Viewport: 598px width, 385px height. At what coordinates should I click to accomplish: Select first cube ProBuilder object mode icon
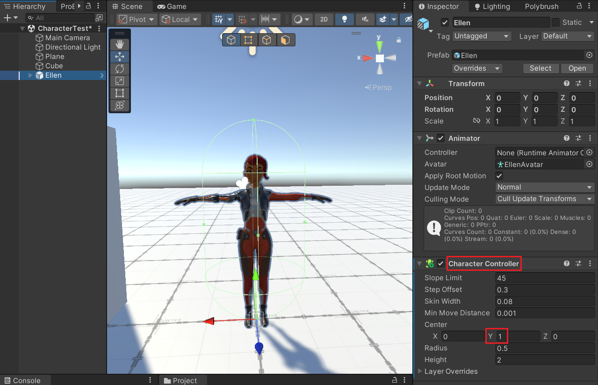[x=231, y=40]
